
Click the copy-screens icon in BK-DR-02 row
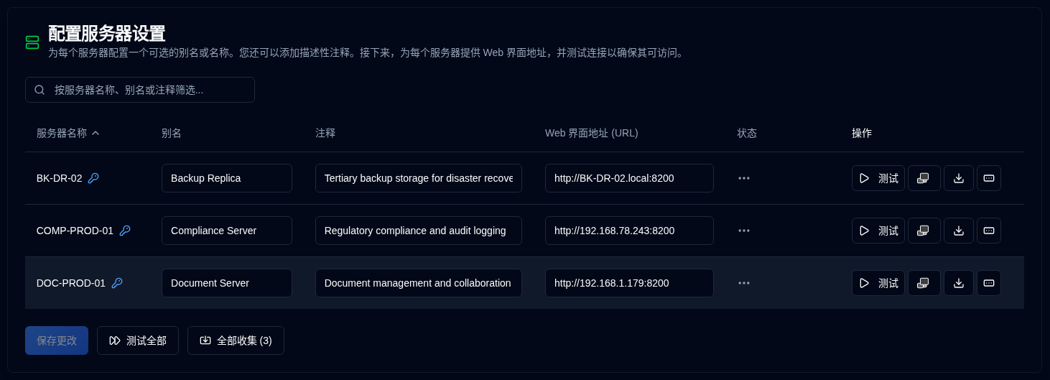(x=924, y=178)
